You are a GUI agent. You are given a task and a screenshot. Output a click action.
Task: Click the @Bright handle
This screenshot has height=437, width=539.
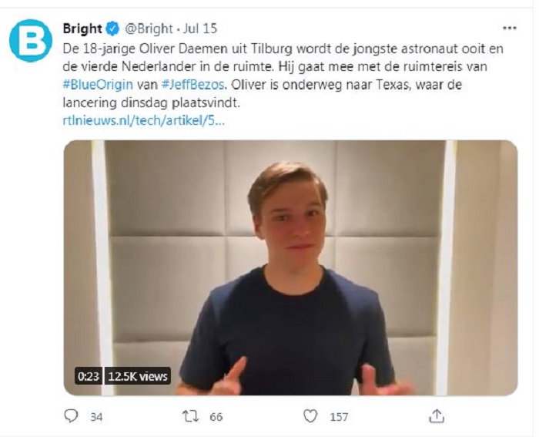149,29
